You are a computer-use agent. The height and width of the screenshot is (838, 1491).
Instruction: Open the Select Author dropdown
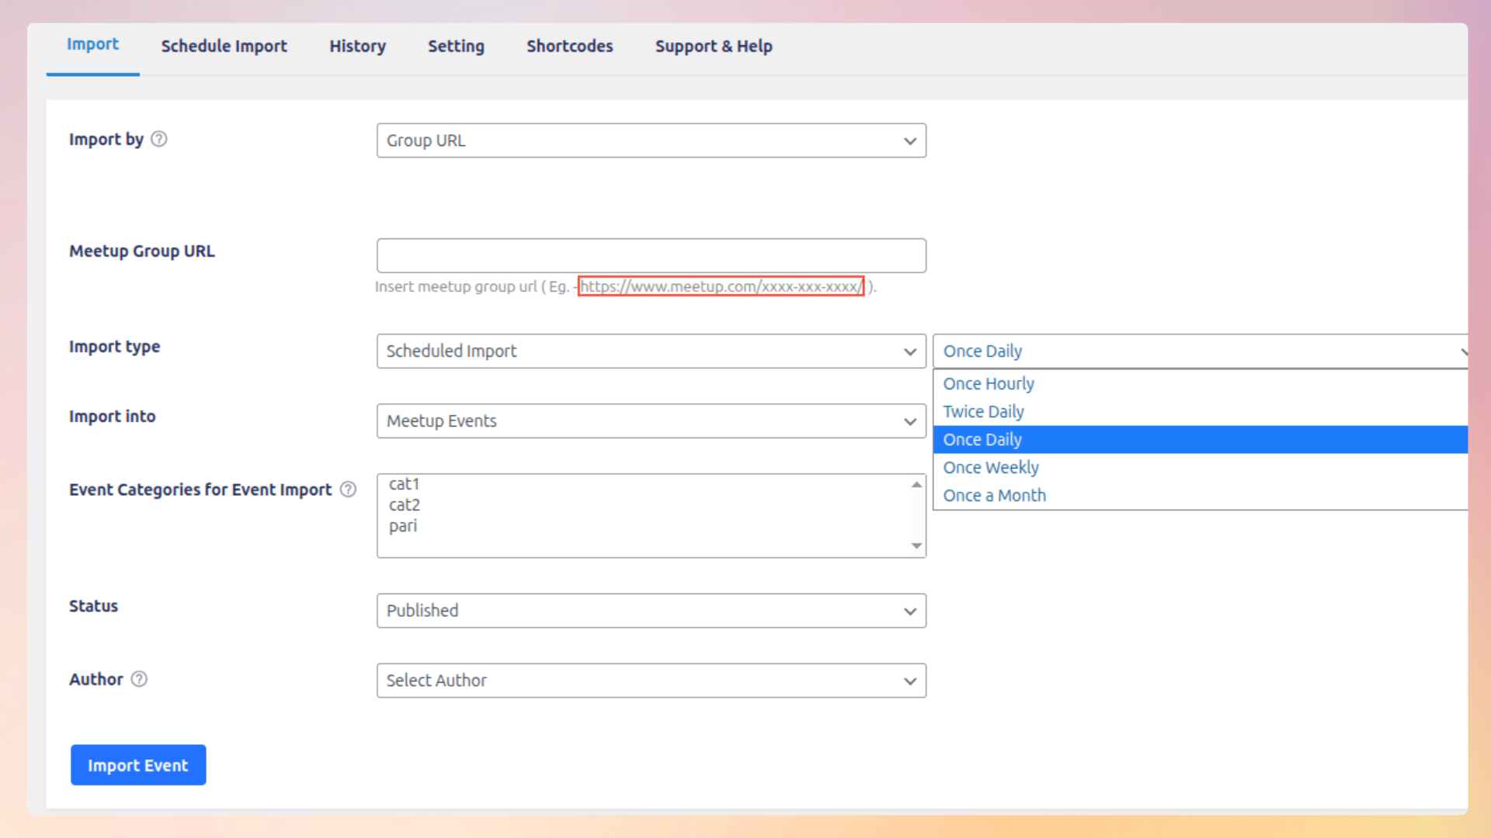651,680
